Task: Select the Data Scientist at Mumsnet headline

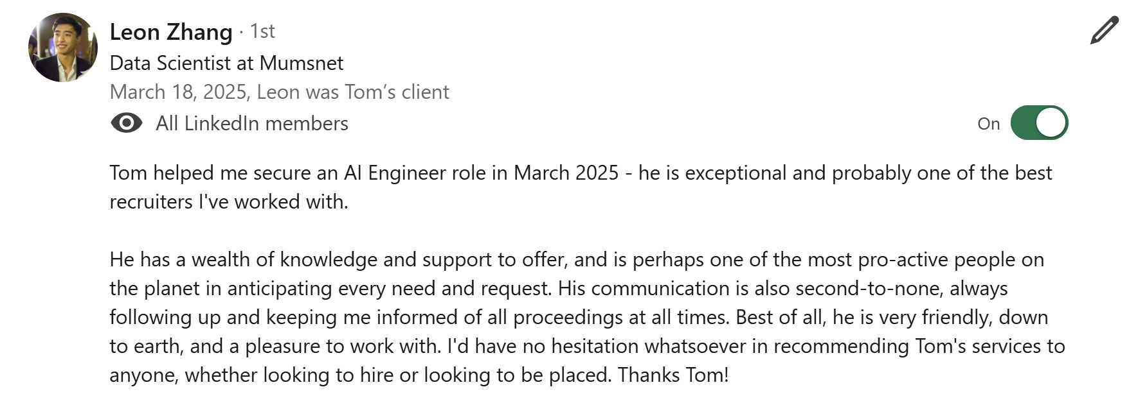Action: coord(226,63)
